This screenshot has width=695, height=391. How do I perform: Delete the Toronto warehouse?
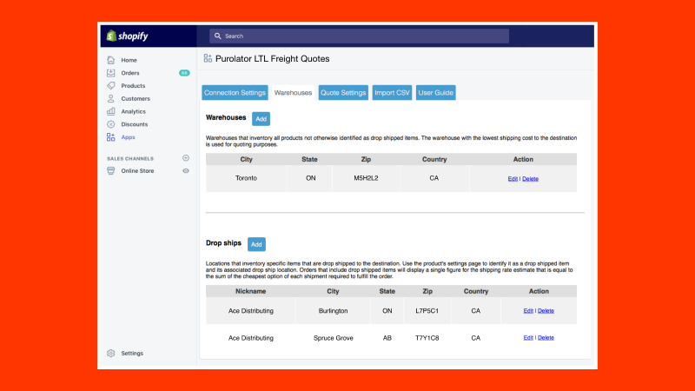pyautogui.click(x=530, y=179)
